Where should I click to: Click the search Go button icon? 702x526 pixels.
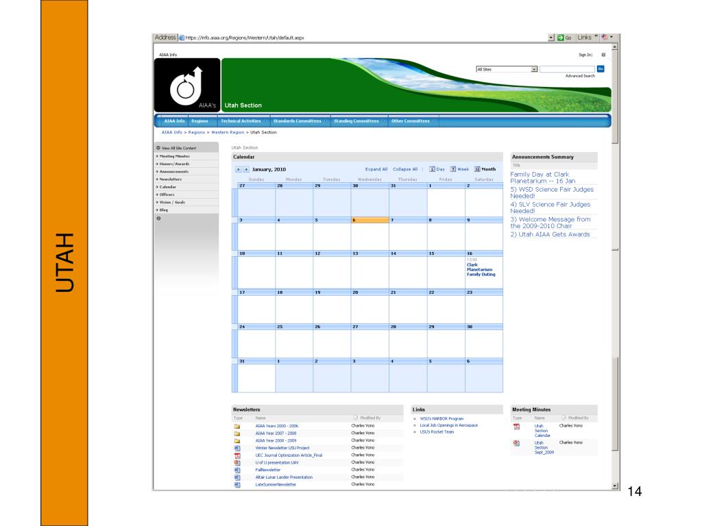(601, 69)
